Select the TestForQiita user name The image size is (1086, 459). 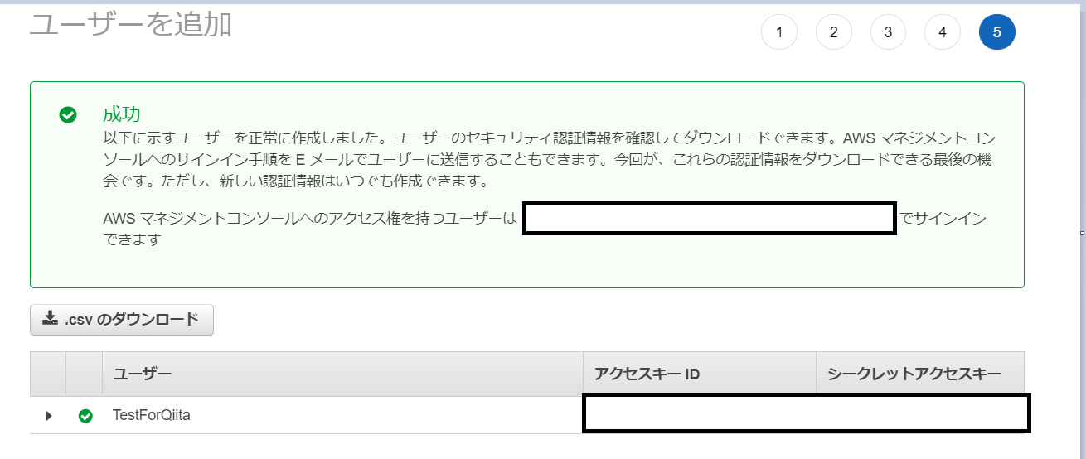(x=152, y=415)
